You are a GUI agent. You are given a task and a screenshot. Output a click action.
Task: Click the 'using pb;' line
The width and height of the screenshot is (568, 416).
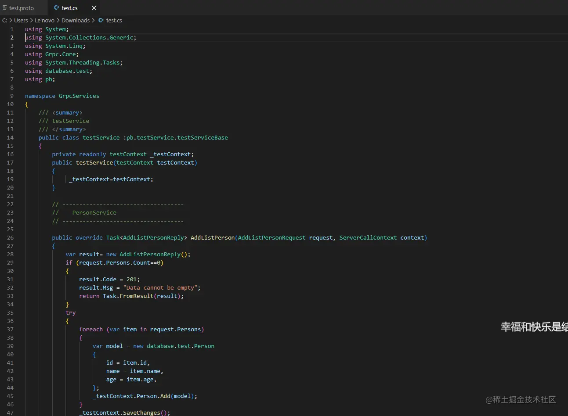pos(40,79)
